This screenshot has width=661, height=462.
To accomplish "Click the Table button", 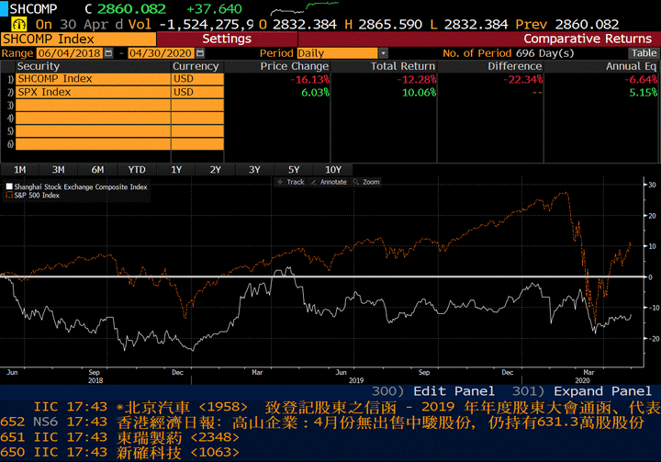I will 644,53.
